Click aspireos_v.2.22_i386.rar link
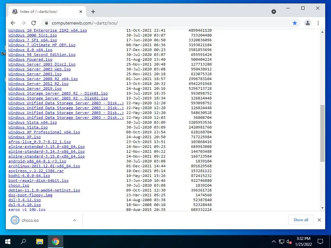The width and height of the screenshot is (331, 248). point(36,171)
